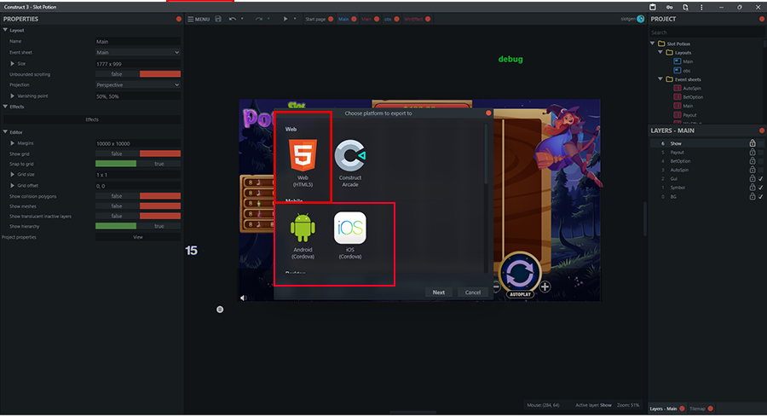The height and width of the screenshot is (417, 767).
Task: Click the export dialog scrollbar
Action: [x=486, y=154]
